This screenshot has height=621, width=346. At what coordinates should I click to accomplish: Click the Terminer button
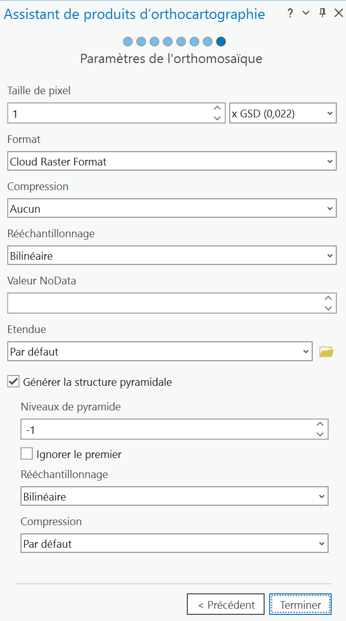point(300,605)
